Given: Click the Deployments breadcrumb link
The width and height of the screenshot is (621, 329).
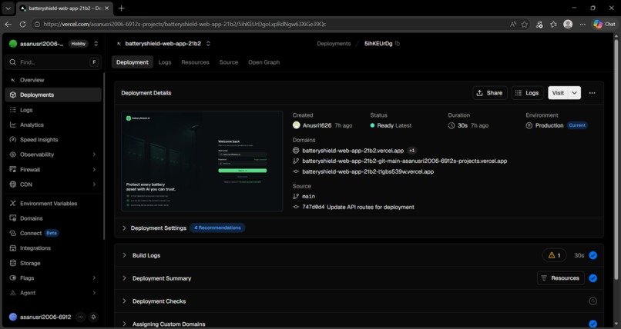Looking at the screenshot, I should (x=334, y=44).
